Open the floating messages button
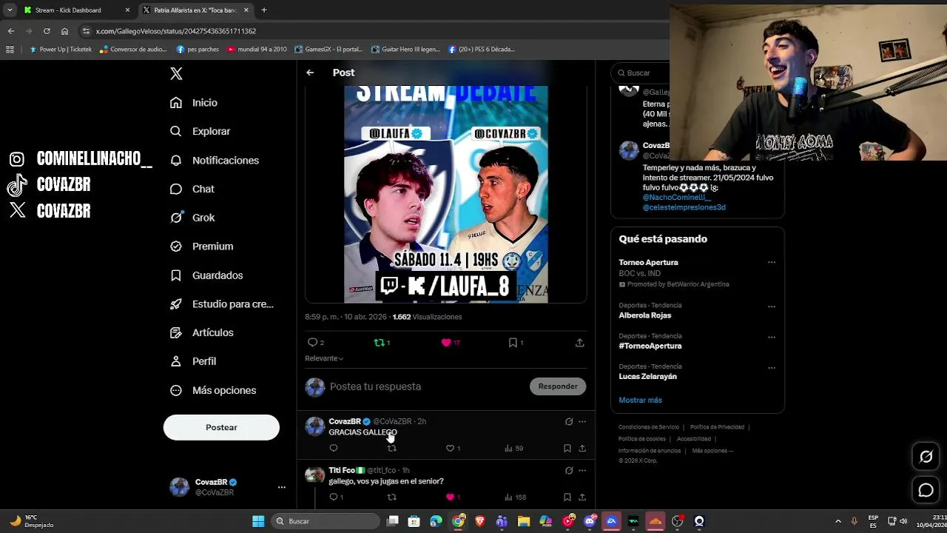947x533 pixels. 926,490
